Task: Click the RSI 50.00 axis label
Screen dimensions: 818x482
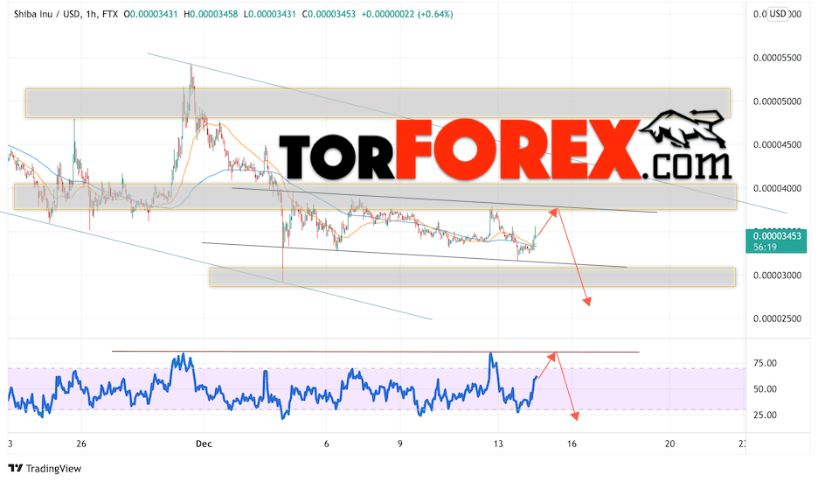Action: point(766,389)
